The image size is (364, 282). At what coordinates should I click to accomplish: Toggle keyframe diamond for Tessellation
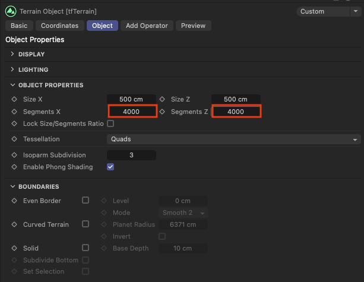click(x=14, y=139)
